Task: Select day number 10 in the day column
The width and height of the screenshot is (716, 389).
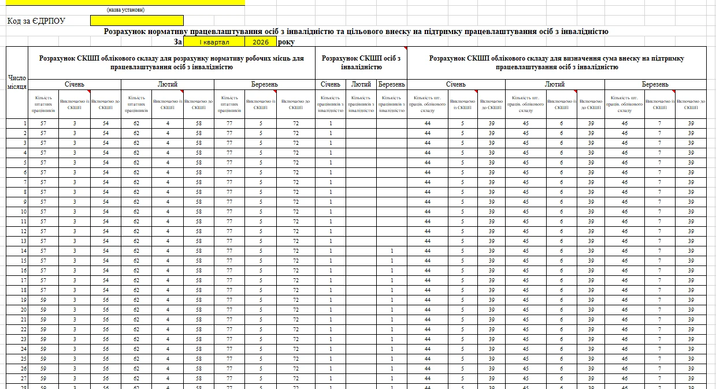Action: pos(17,212)
